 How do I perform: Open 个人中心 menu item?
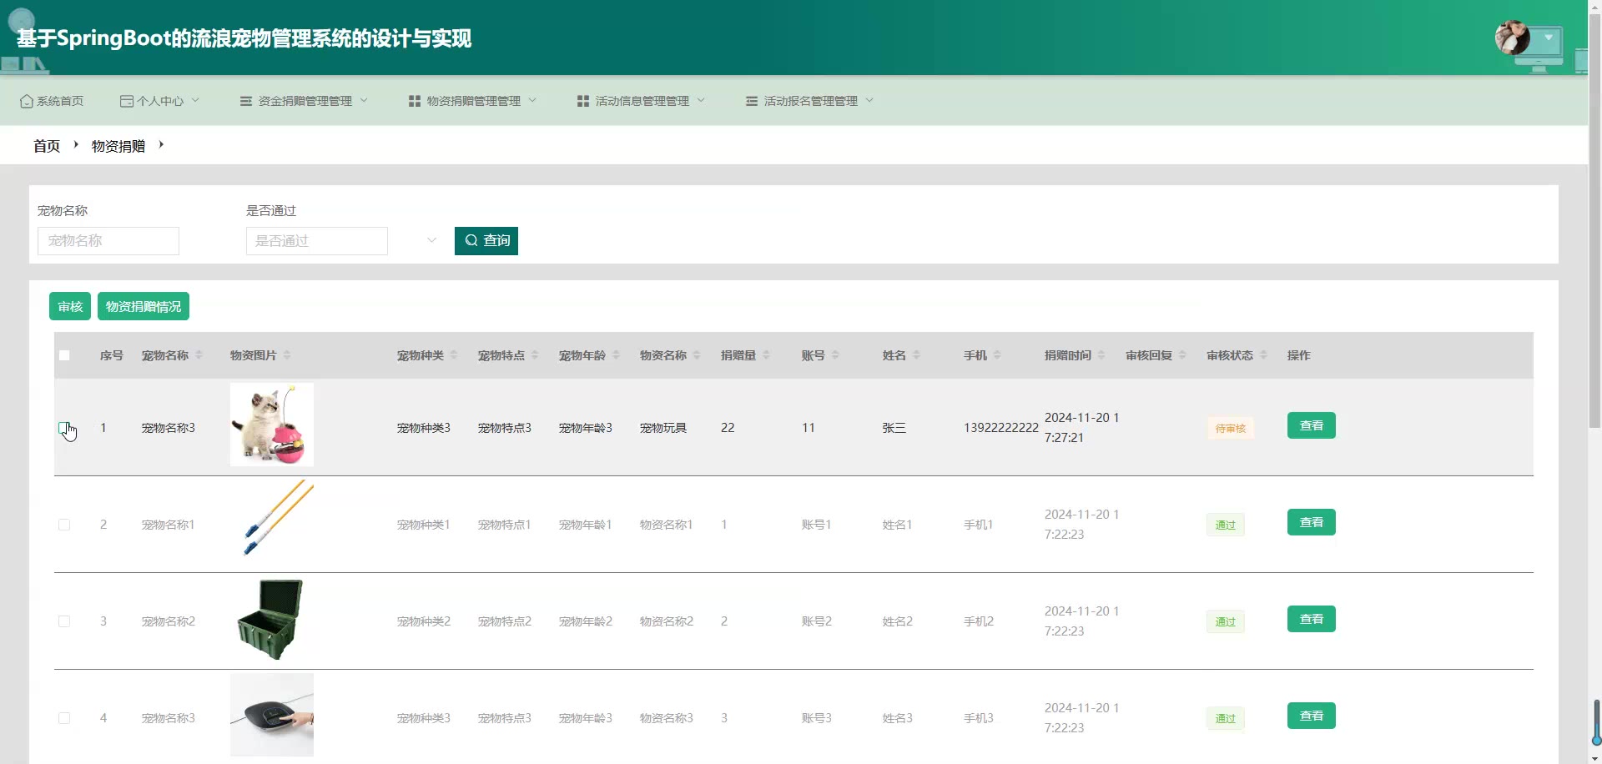(160, 101)
